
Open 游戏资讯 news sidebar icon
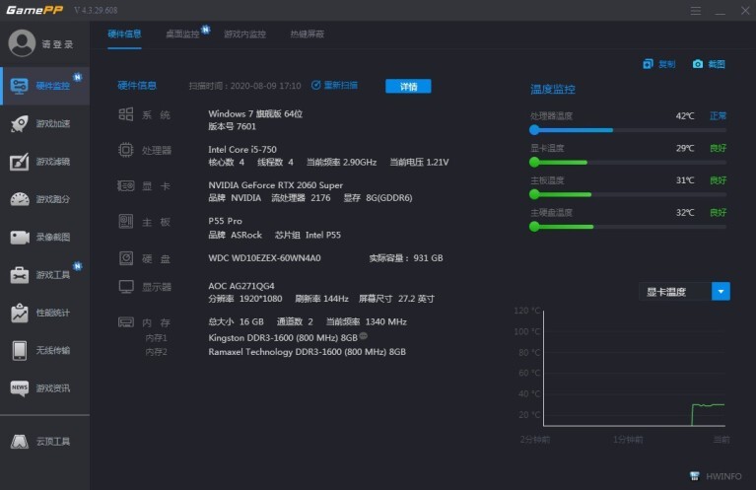tap(20, 388)
